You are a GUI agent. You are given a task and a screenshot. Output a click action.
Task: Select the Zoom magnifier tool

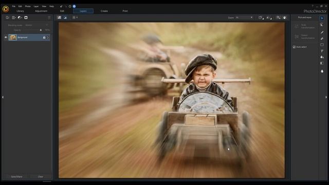pyautogui.click(x=278, y=17)
